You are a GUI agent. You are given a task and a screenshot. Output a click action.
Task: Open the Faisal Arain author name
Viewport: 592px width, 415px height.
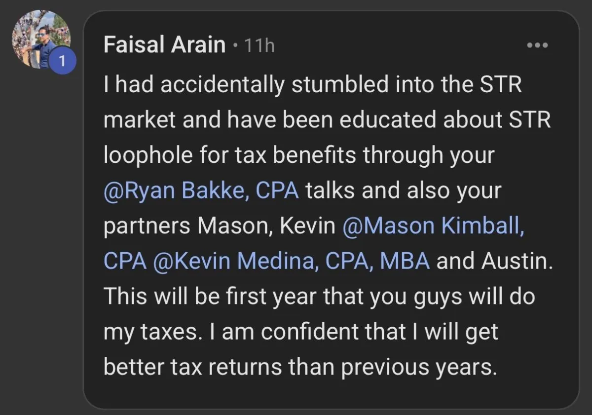[164, 45]
